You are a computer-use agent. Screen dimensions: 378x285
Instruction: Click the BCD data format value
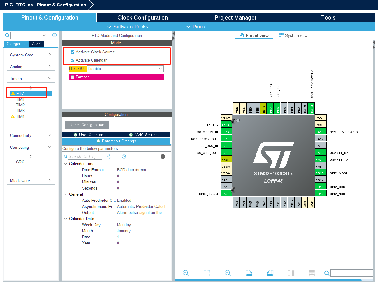[132, 170]
